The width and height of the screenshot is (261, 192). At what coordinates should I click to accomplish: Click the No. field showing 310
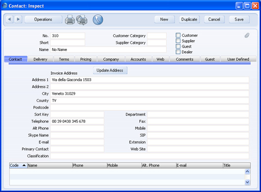68,36
